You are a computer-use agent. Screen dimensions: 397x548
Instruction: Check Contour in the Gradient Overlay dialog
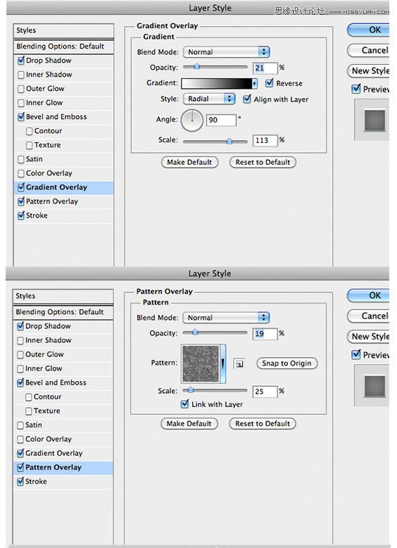click(30, 131)
